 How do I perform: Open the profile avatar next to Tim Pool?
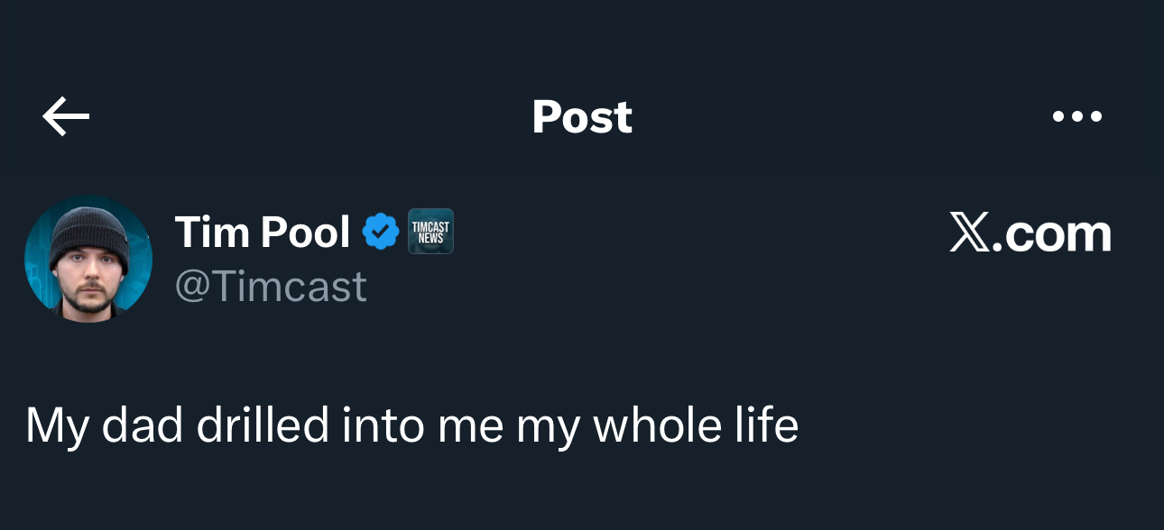click(88, 260)
